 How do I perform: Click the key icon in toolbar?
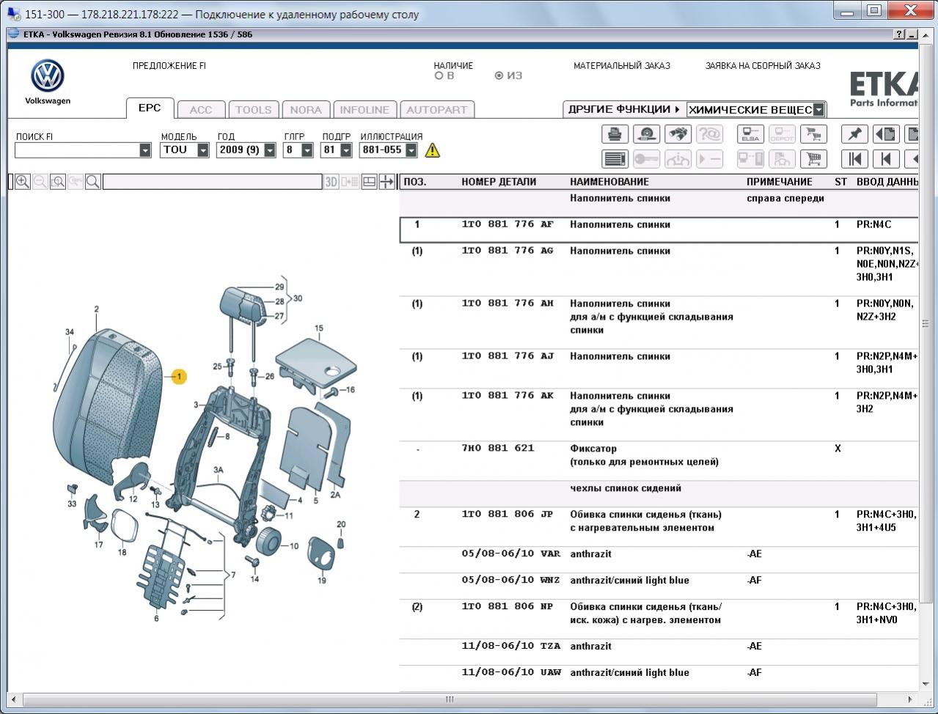(646, 159)
